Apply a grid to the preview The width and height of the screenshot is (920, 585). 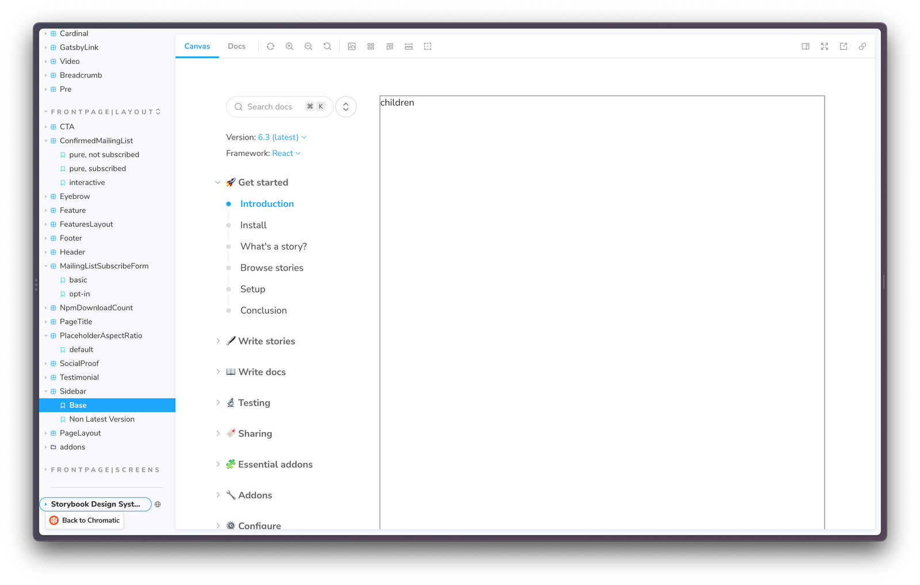pos(370,46)
